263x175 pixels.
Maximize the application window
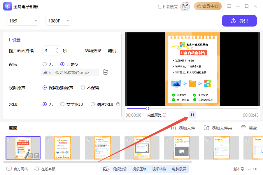[x=247, y=6]
